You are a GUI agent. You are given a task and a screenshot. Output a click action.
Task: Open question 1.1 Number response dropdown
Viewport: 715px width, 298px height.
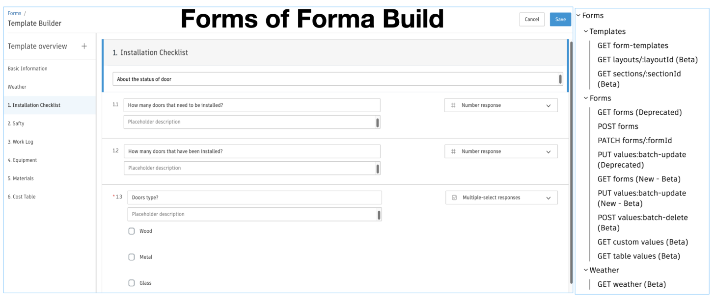pyautogui.click(x=549, y=105)
